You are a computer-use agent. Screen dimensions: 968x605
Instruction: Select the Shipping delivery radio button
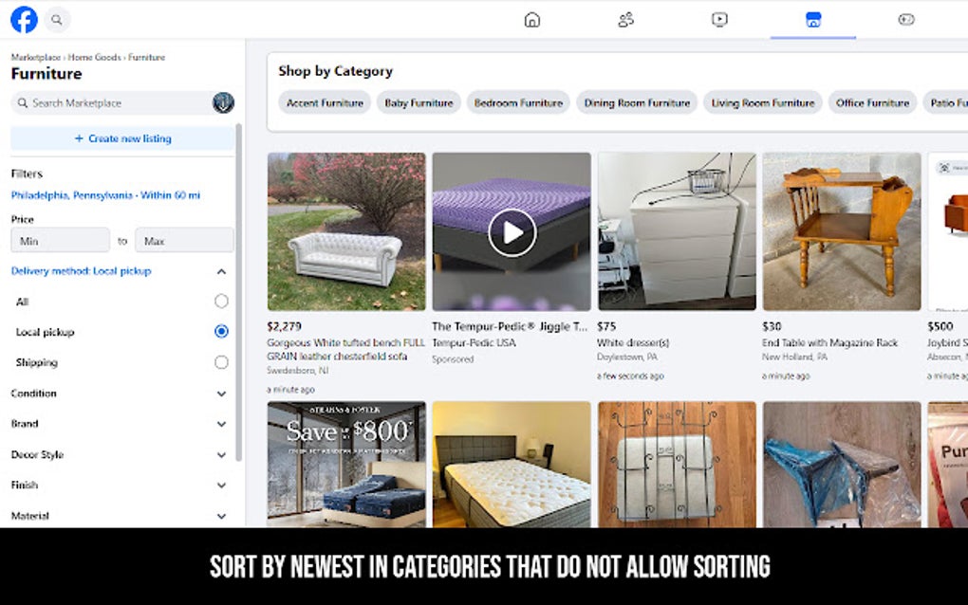pos(221,362)
